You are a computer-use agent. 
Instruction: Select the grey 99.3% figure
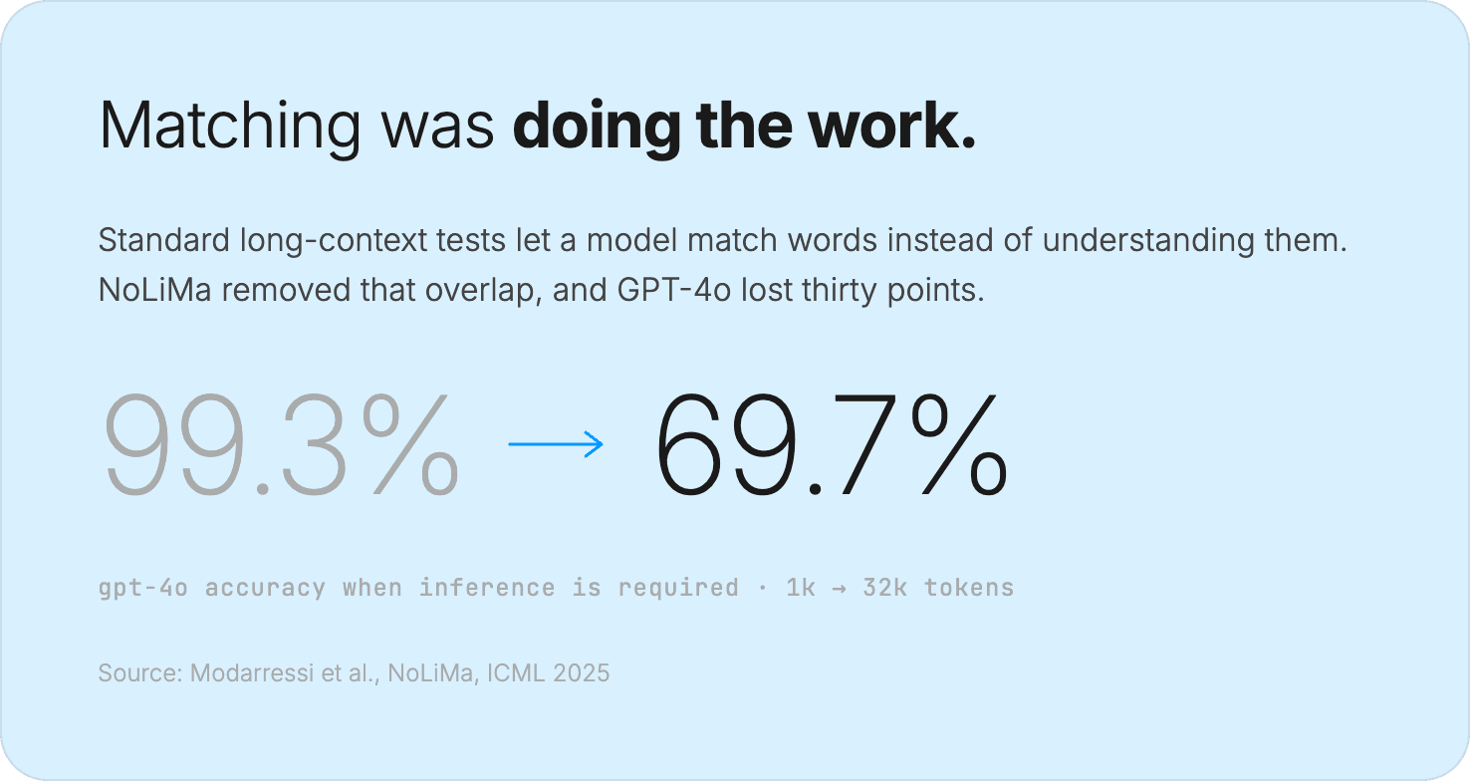tap(282, 445)
